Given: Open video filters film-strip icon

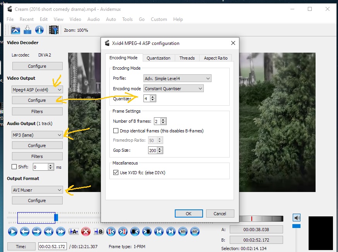Looking at the screenshot, I should [54, 30].
